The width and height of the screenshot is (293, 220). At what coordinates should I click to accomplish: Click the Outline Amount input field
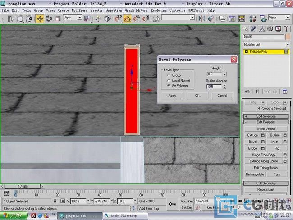pos(215,87)
